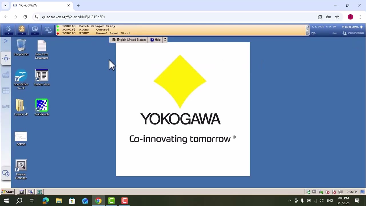
Task: Click the Copy button in header
Action: (335, 33)
